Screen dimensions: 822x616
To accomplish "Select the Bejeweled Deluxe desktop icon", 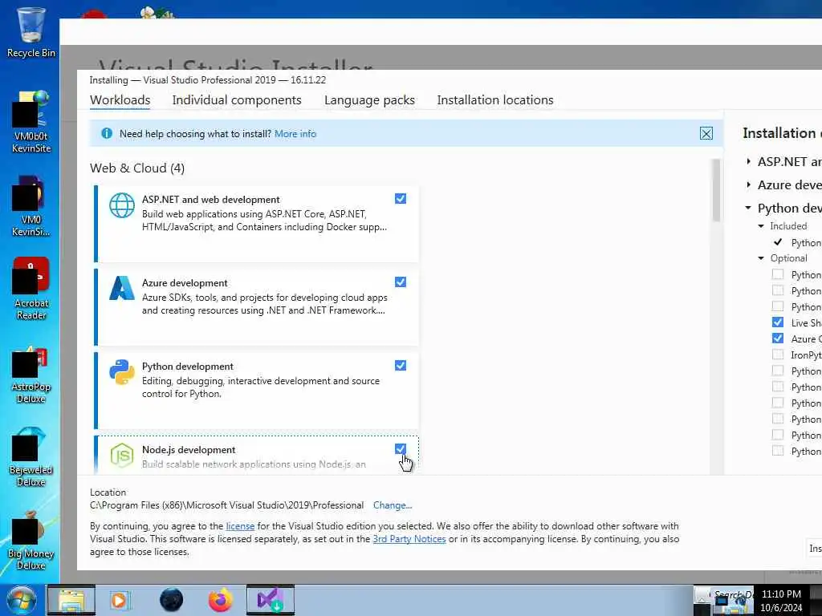I will 31,456.
